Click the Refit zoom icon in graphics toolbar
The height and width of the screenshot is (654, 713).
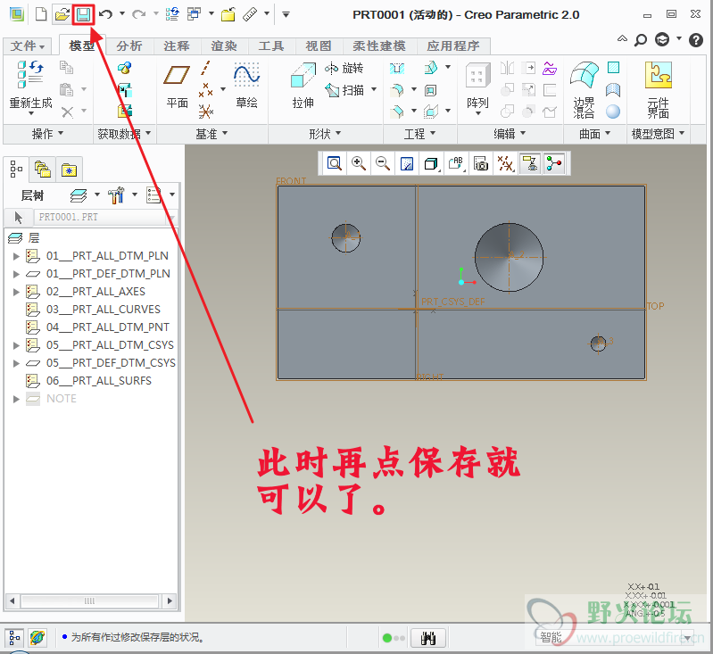[x=335, y=163]
